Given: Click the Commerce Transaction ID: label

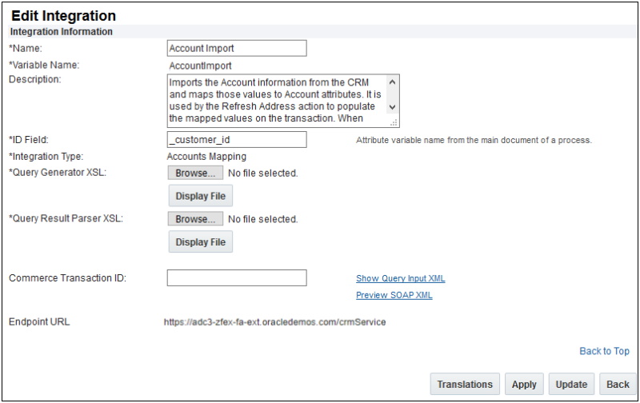Looking at the screenshot, I should (68, 278).
